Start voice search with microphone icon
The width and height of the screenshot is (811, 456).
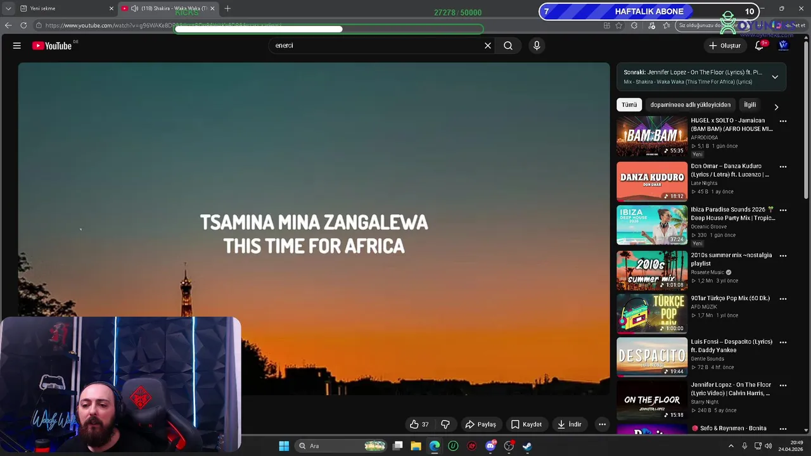537,46
